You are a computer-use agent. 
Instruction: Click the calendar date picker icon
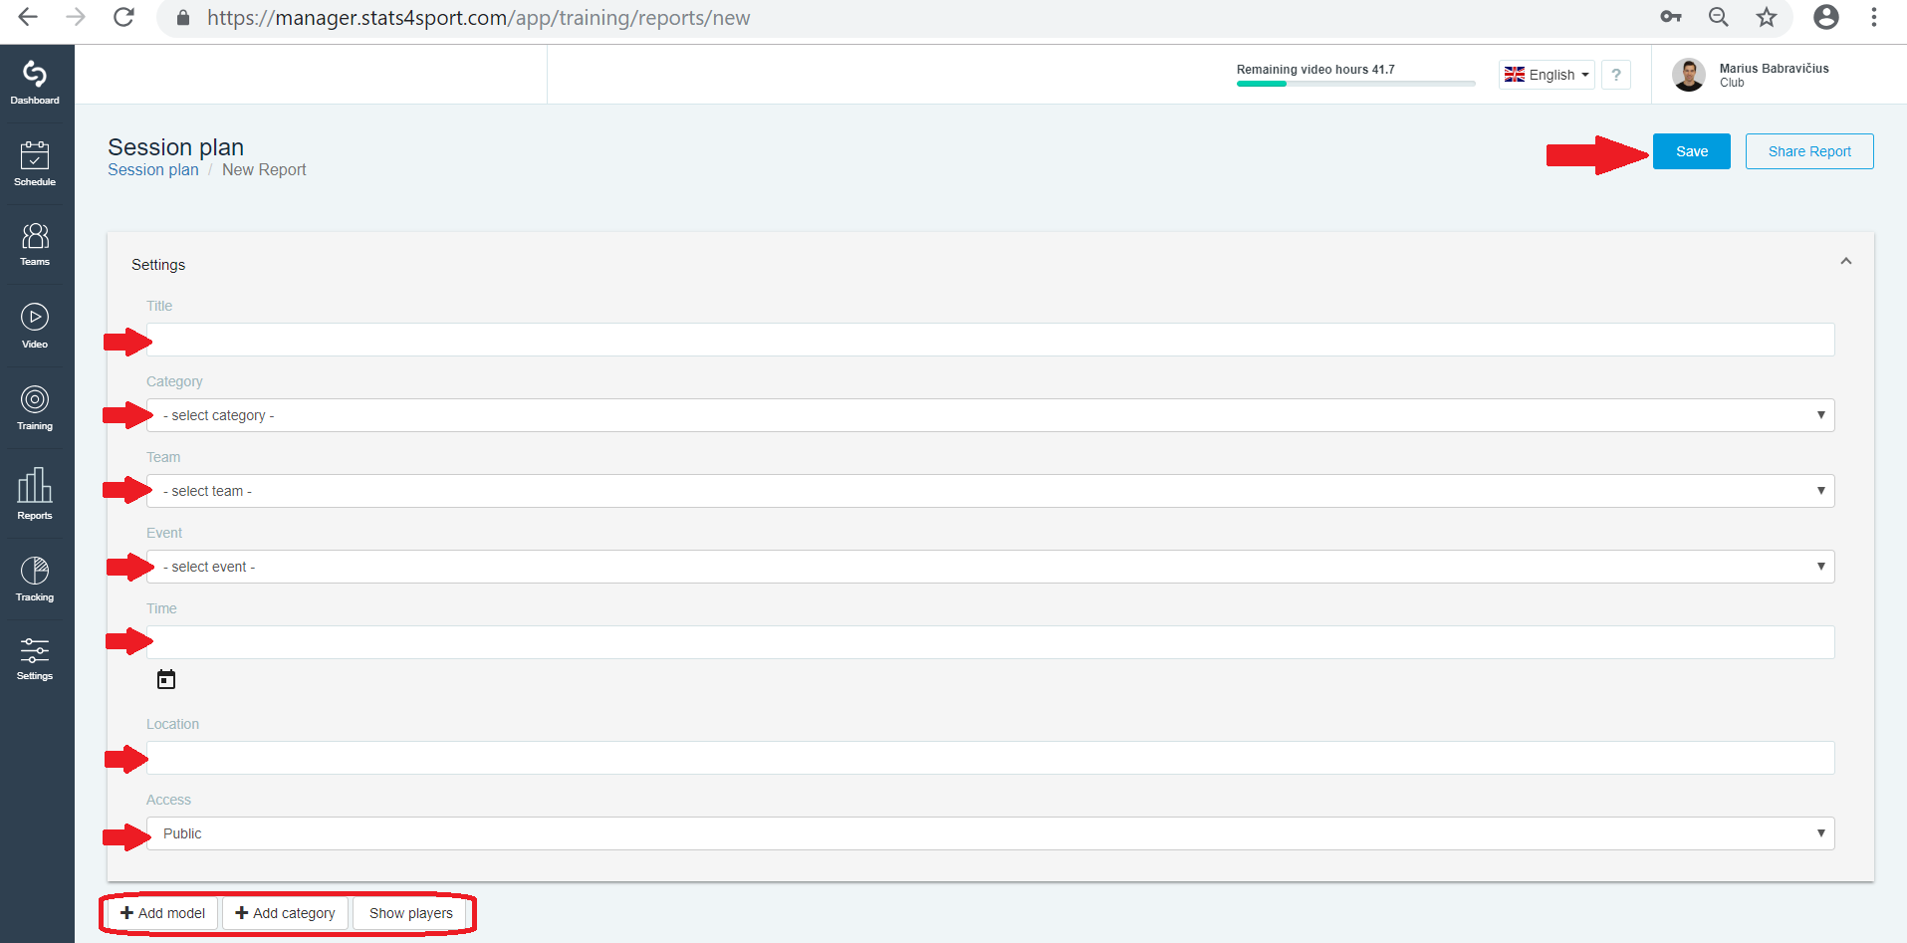(166, 679)
